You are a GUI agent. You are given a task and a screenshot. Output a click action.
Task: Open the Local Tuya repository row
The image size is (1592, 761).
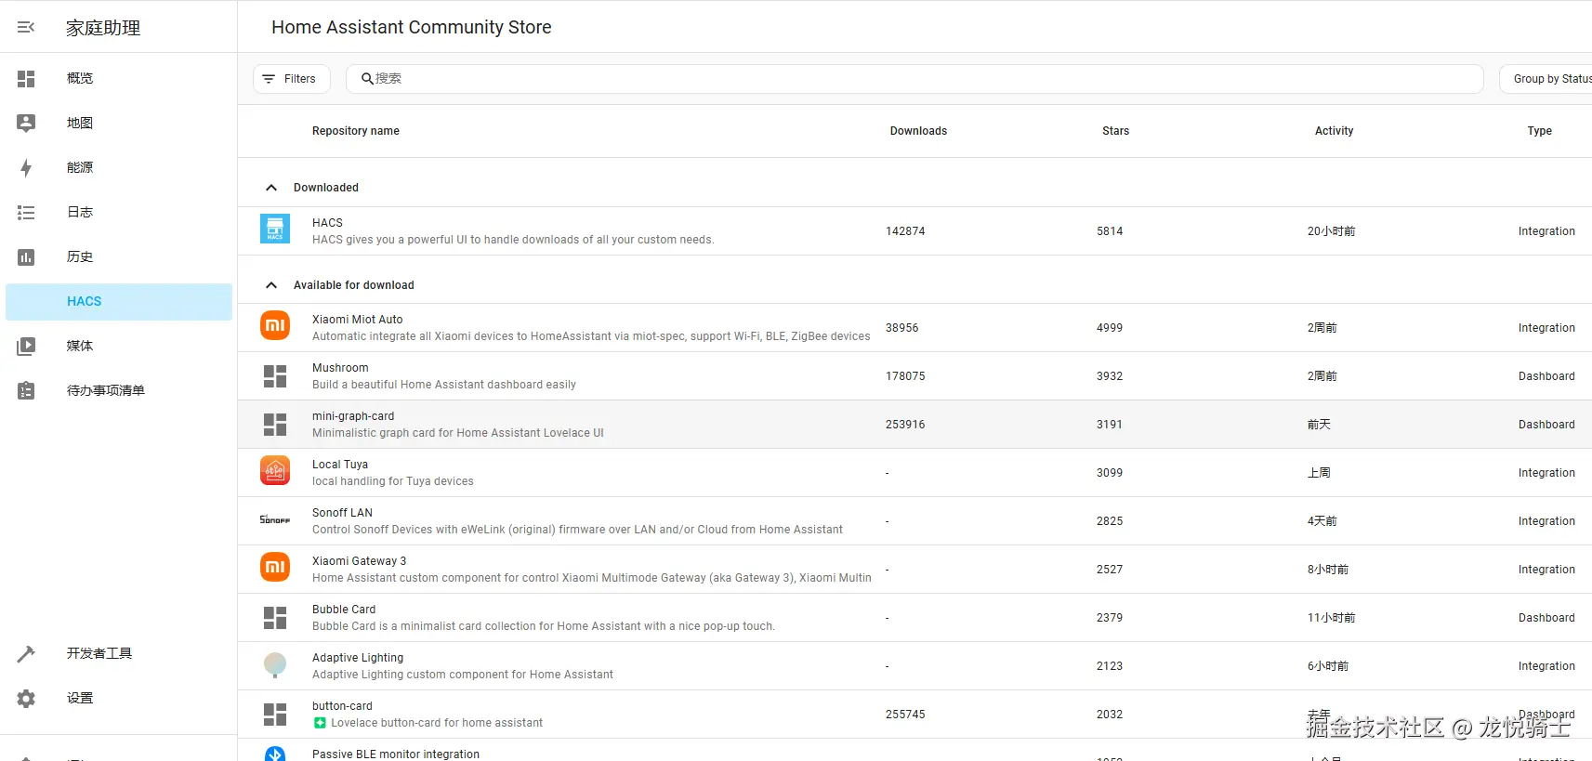(x=591, y=473)
